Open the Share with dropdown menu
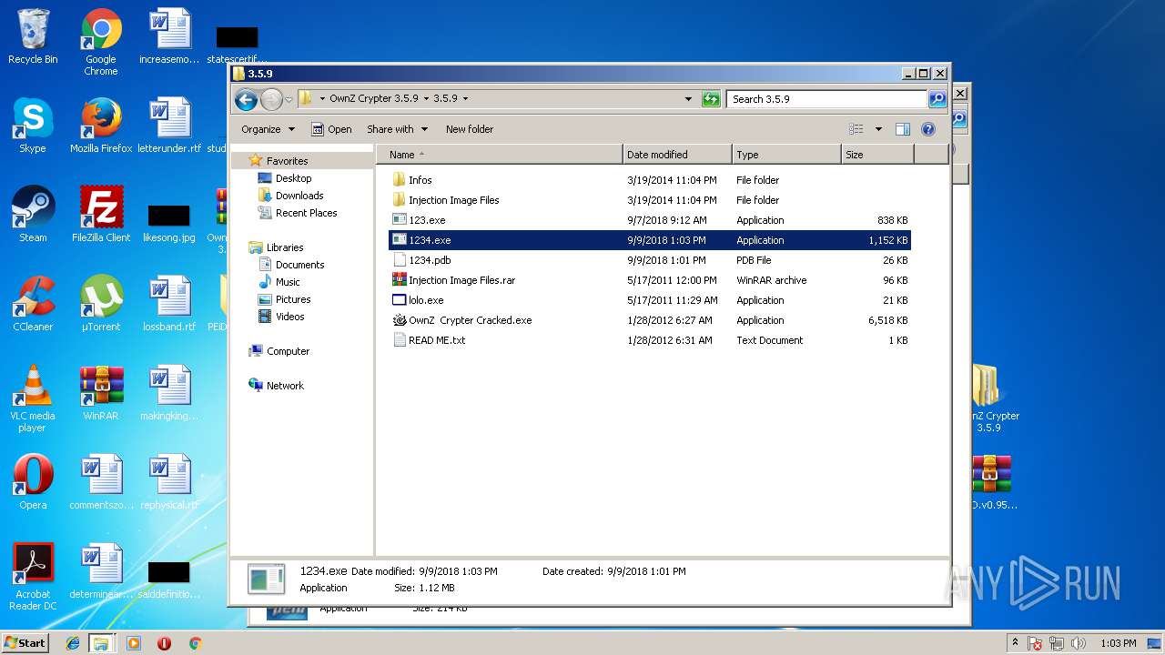Viewport: 1165px width, 655px height. pos(397,129)
